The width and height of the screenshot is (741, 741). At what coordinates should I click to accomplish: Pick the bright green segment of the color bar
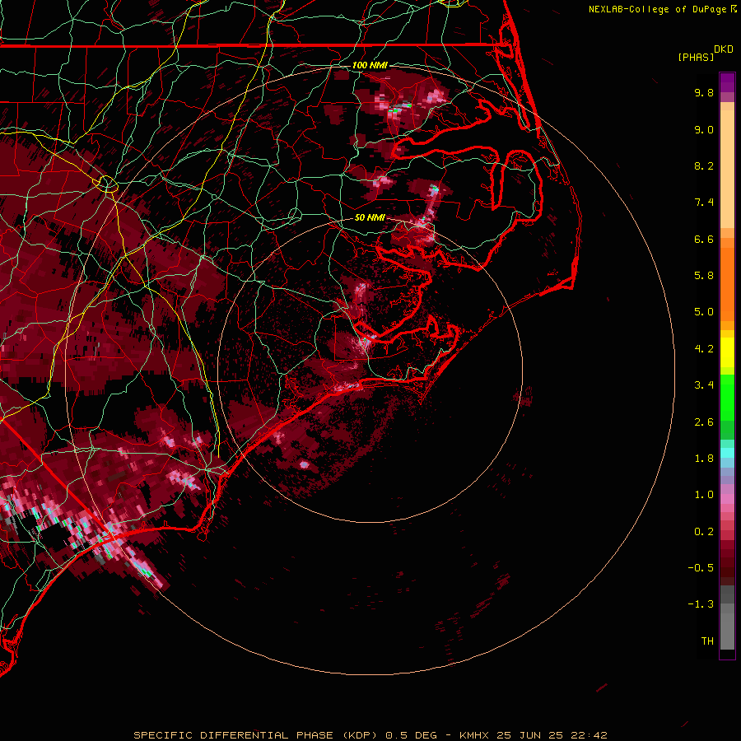tap(727, 397)
